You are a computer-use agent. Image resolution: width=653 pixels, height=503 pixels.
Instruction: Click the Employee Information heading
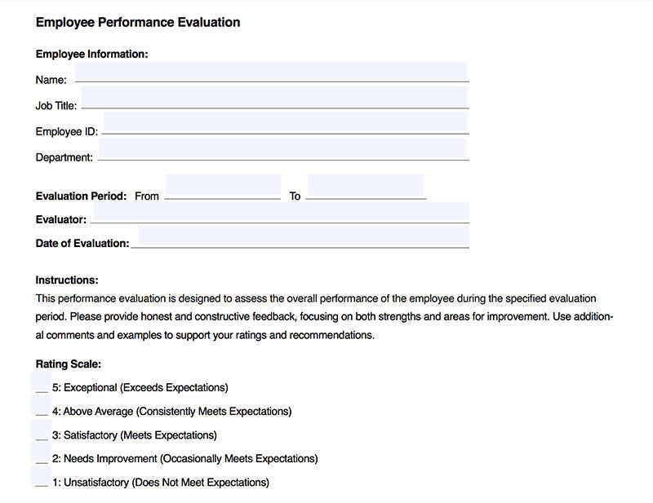[x=91, y=55]
